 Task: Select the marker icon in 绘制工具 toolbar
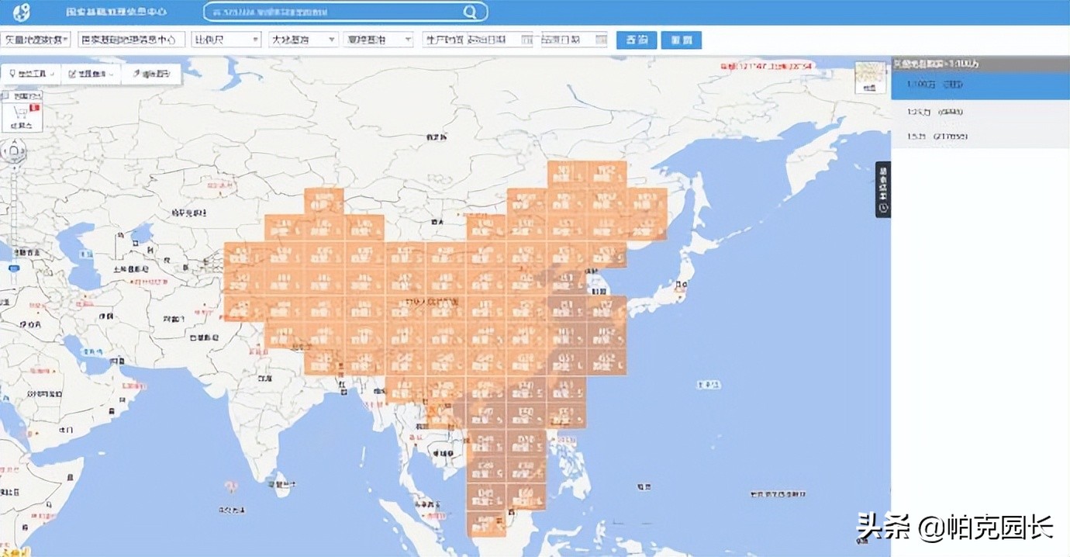tap(13, 74)
